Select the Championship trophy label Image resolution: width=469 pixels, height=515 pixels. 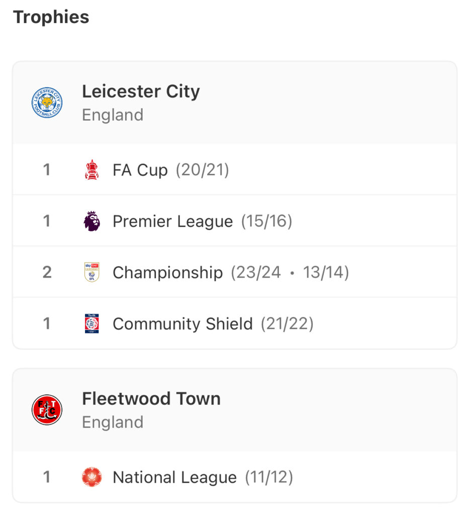click(x=168, y=273)
